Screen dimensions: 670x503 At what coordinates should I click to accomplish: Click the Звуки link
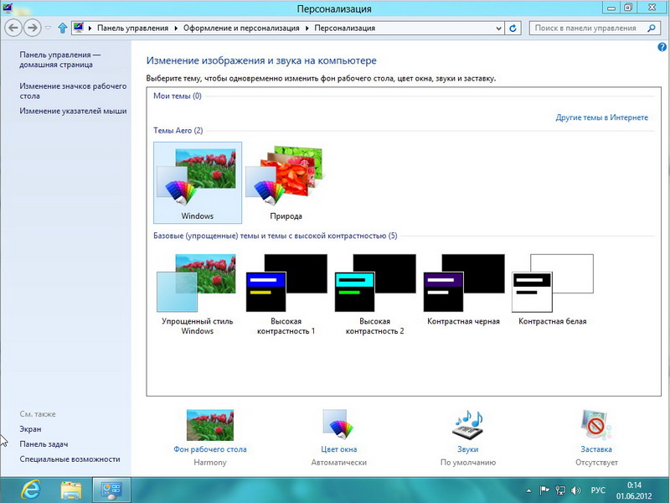[468, 449]
